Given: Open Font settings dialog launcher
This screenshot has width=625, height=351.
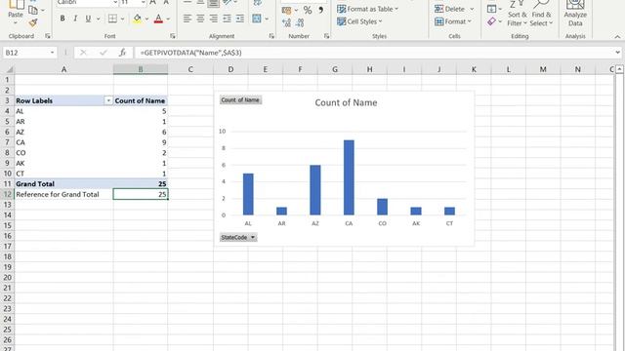Looking at the screenshot, I should pos(173,36).
